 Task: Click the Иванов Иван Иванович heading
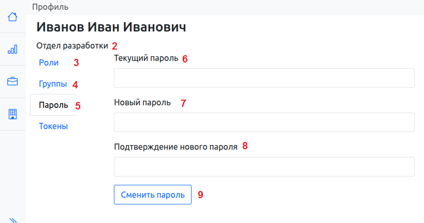111,28
